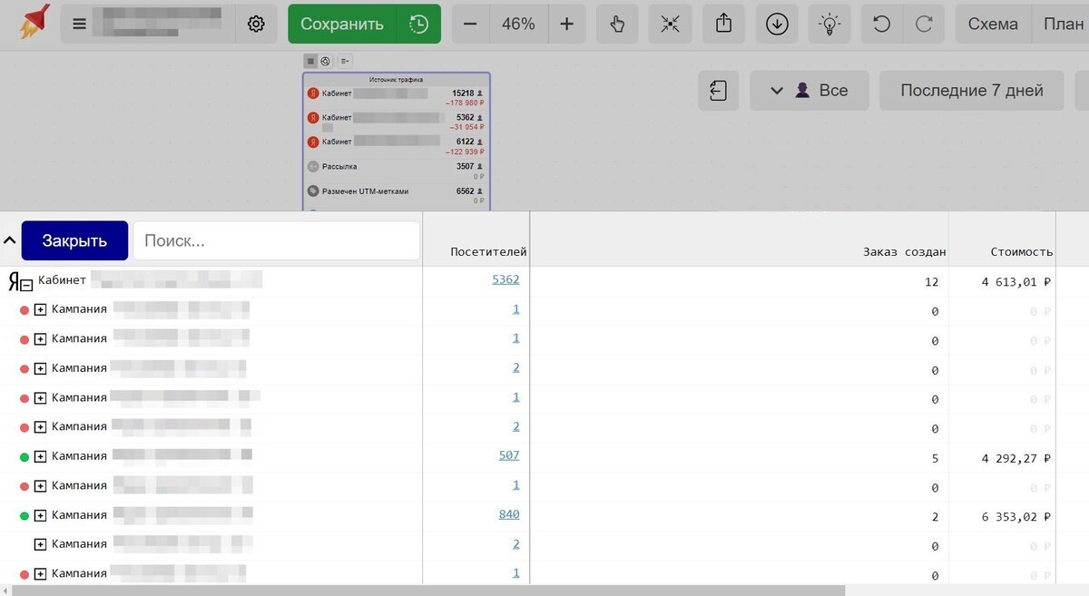Image resolution: width=1089 pixels, height=596 pixels.
Task: Open project settings gear icon
Action: click(256, 24)
